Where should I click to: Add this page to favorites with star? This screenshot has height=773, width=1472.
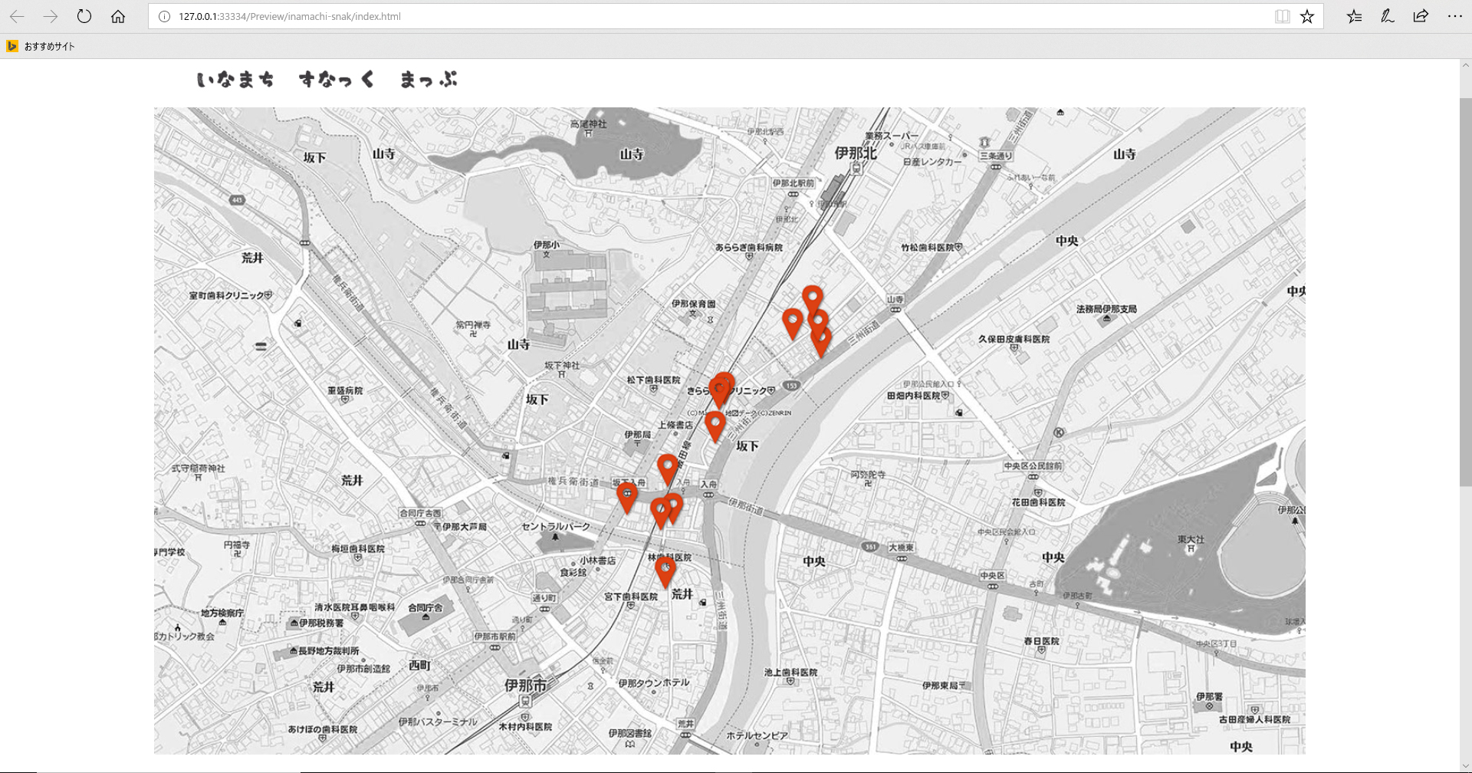(1307, 16)
